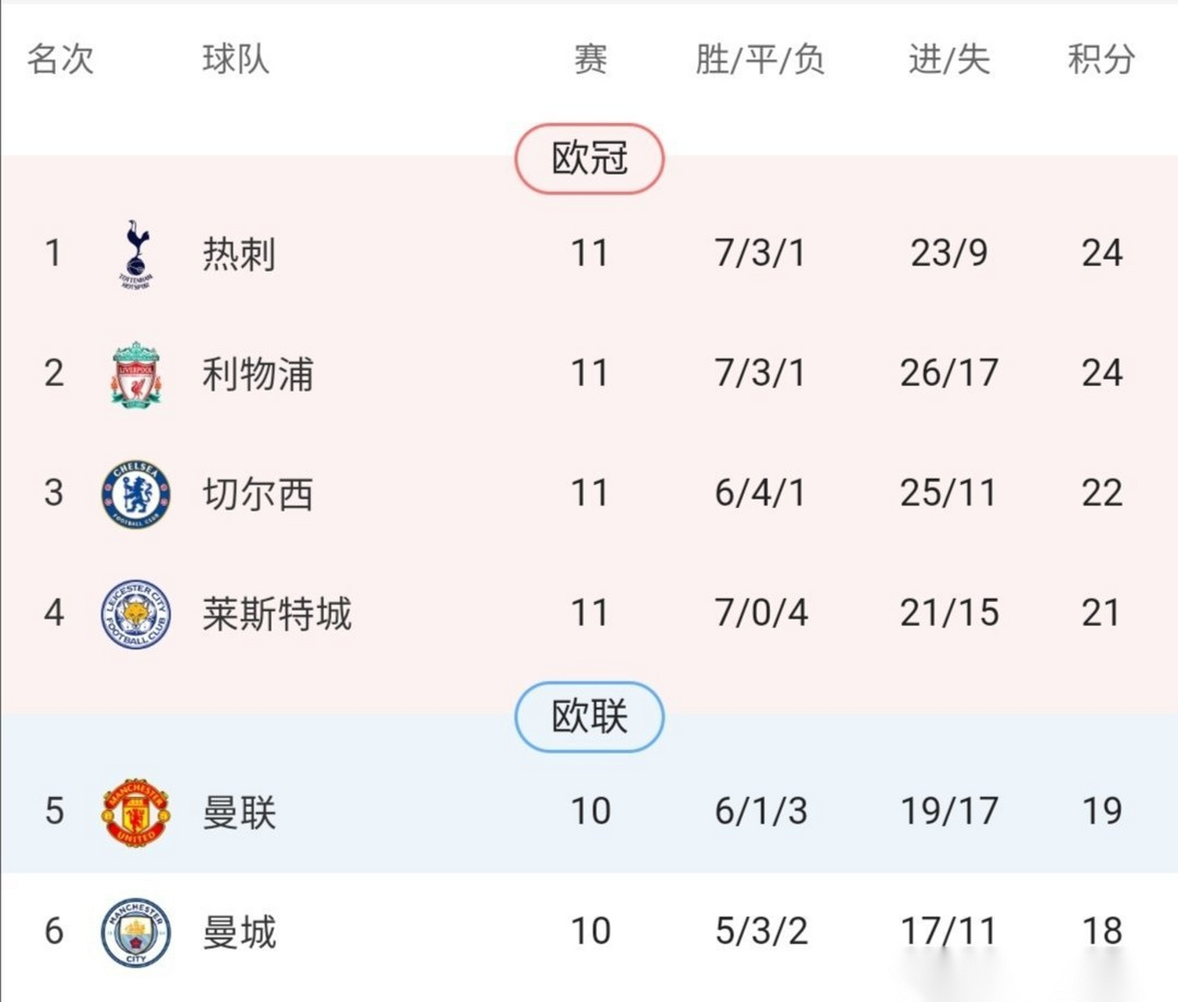Click the 球队 column header

pos(233,61)
